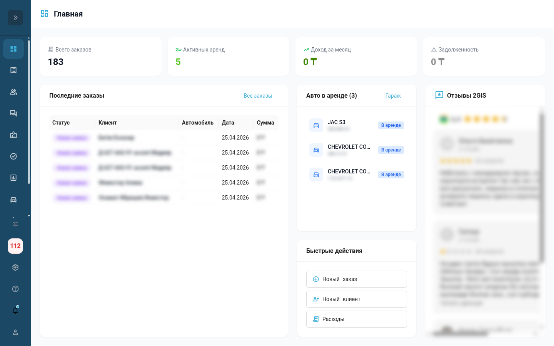
Task: Open settings gear icon in sidebar
Action: (x=15, y=268)
